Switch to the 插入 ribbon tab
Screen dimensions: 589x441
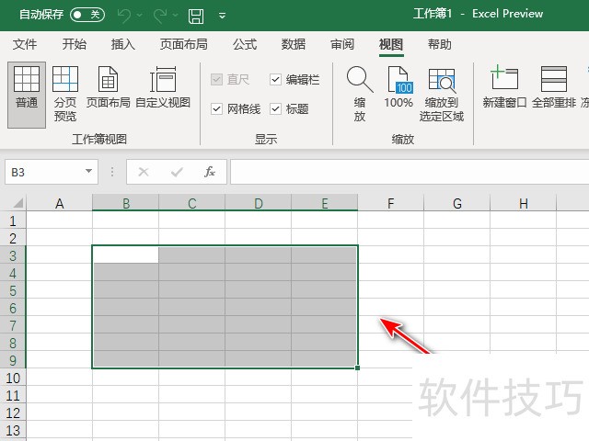[x=122, y=45]
